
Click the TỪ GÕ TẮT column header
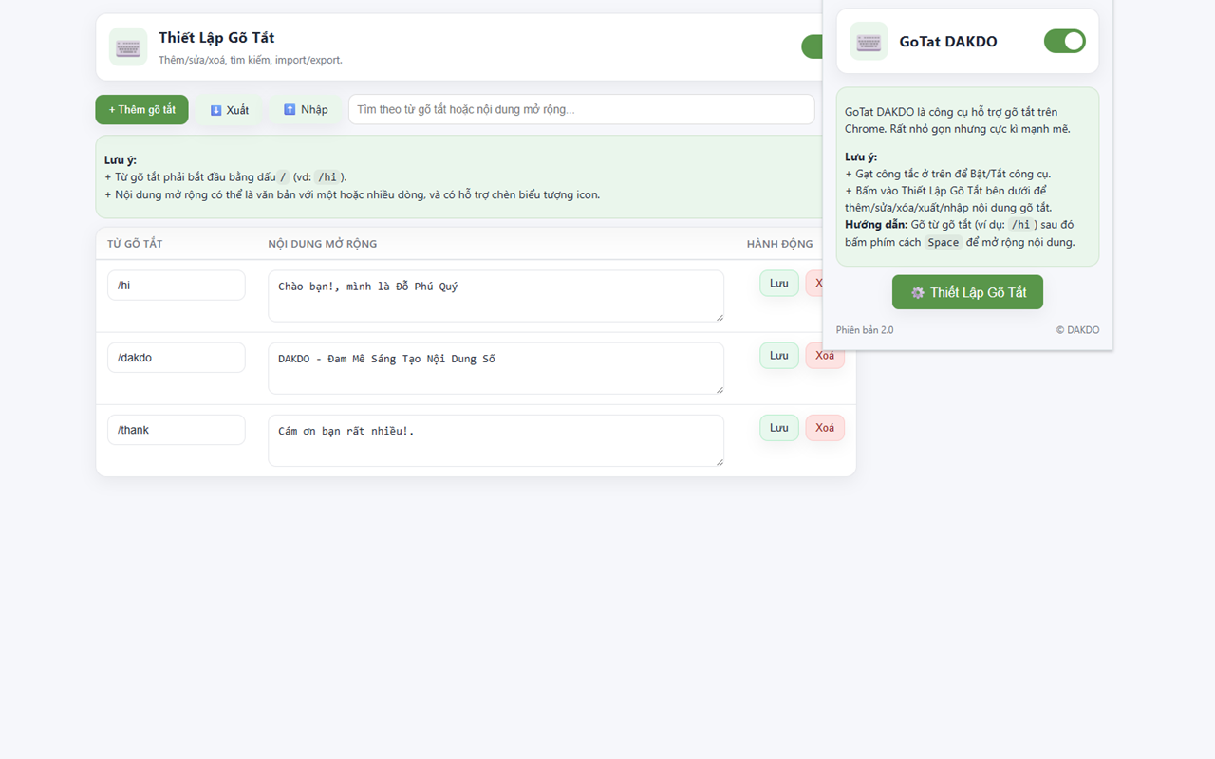pos(135,244)
